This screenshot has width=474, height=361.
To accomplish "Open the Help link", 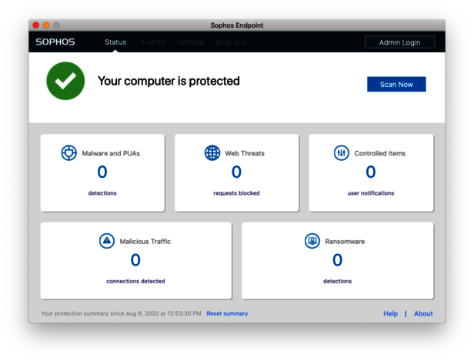I will [391, 313].
